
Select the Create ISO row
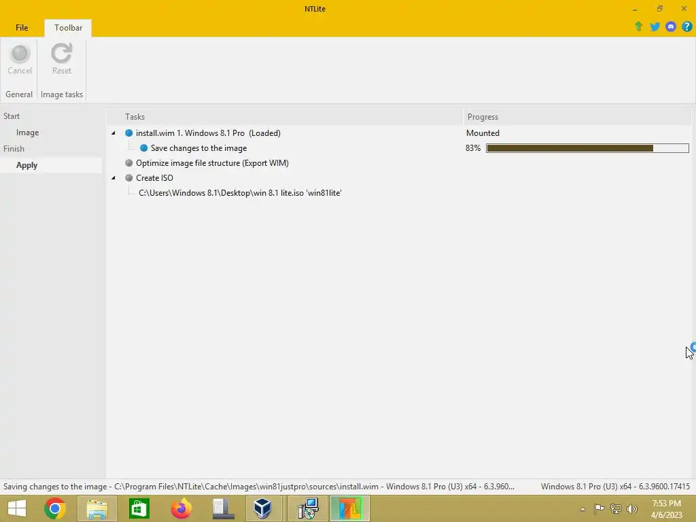click(x=154, y=178)
